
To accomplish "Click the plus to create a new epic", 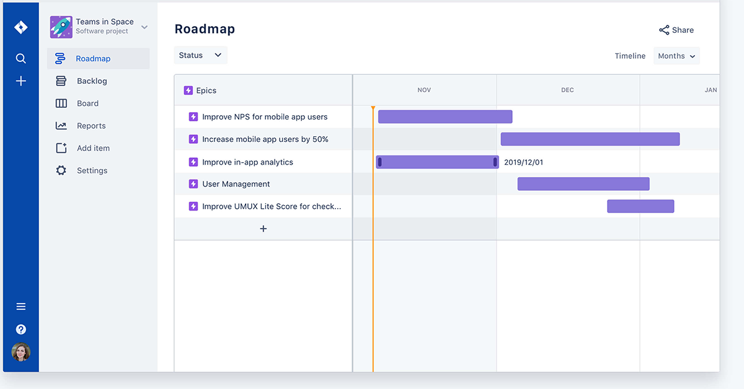I will [x=263, y=228].
